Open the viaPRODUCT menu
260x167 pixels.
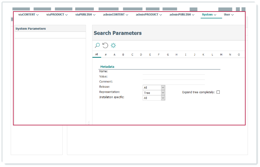click(x=57, y=15)
